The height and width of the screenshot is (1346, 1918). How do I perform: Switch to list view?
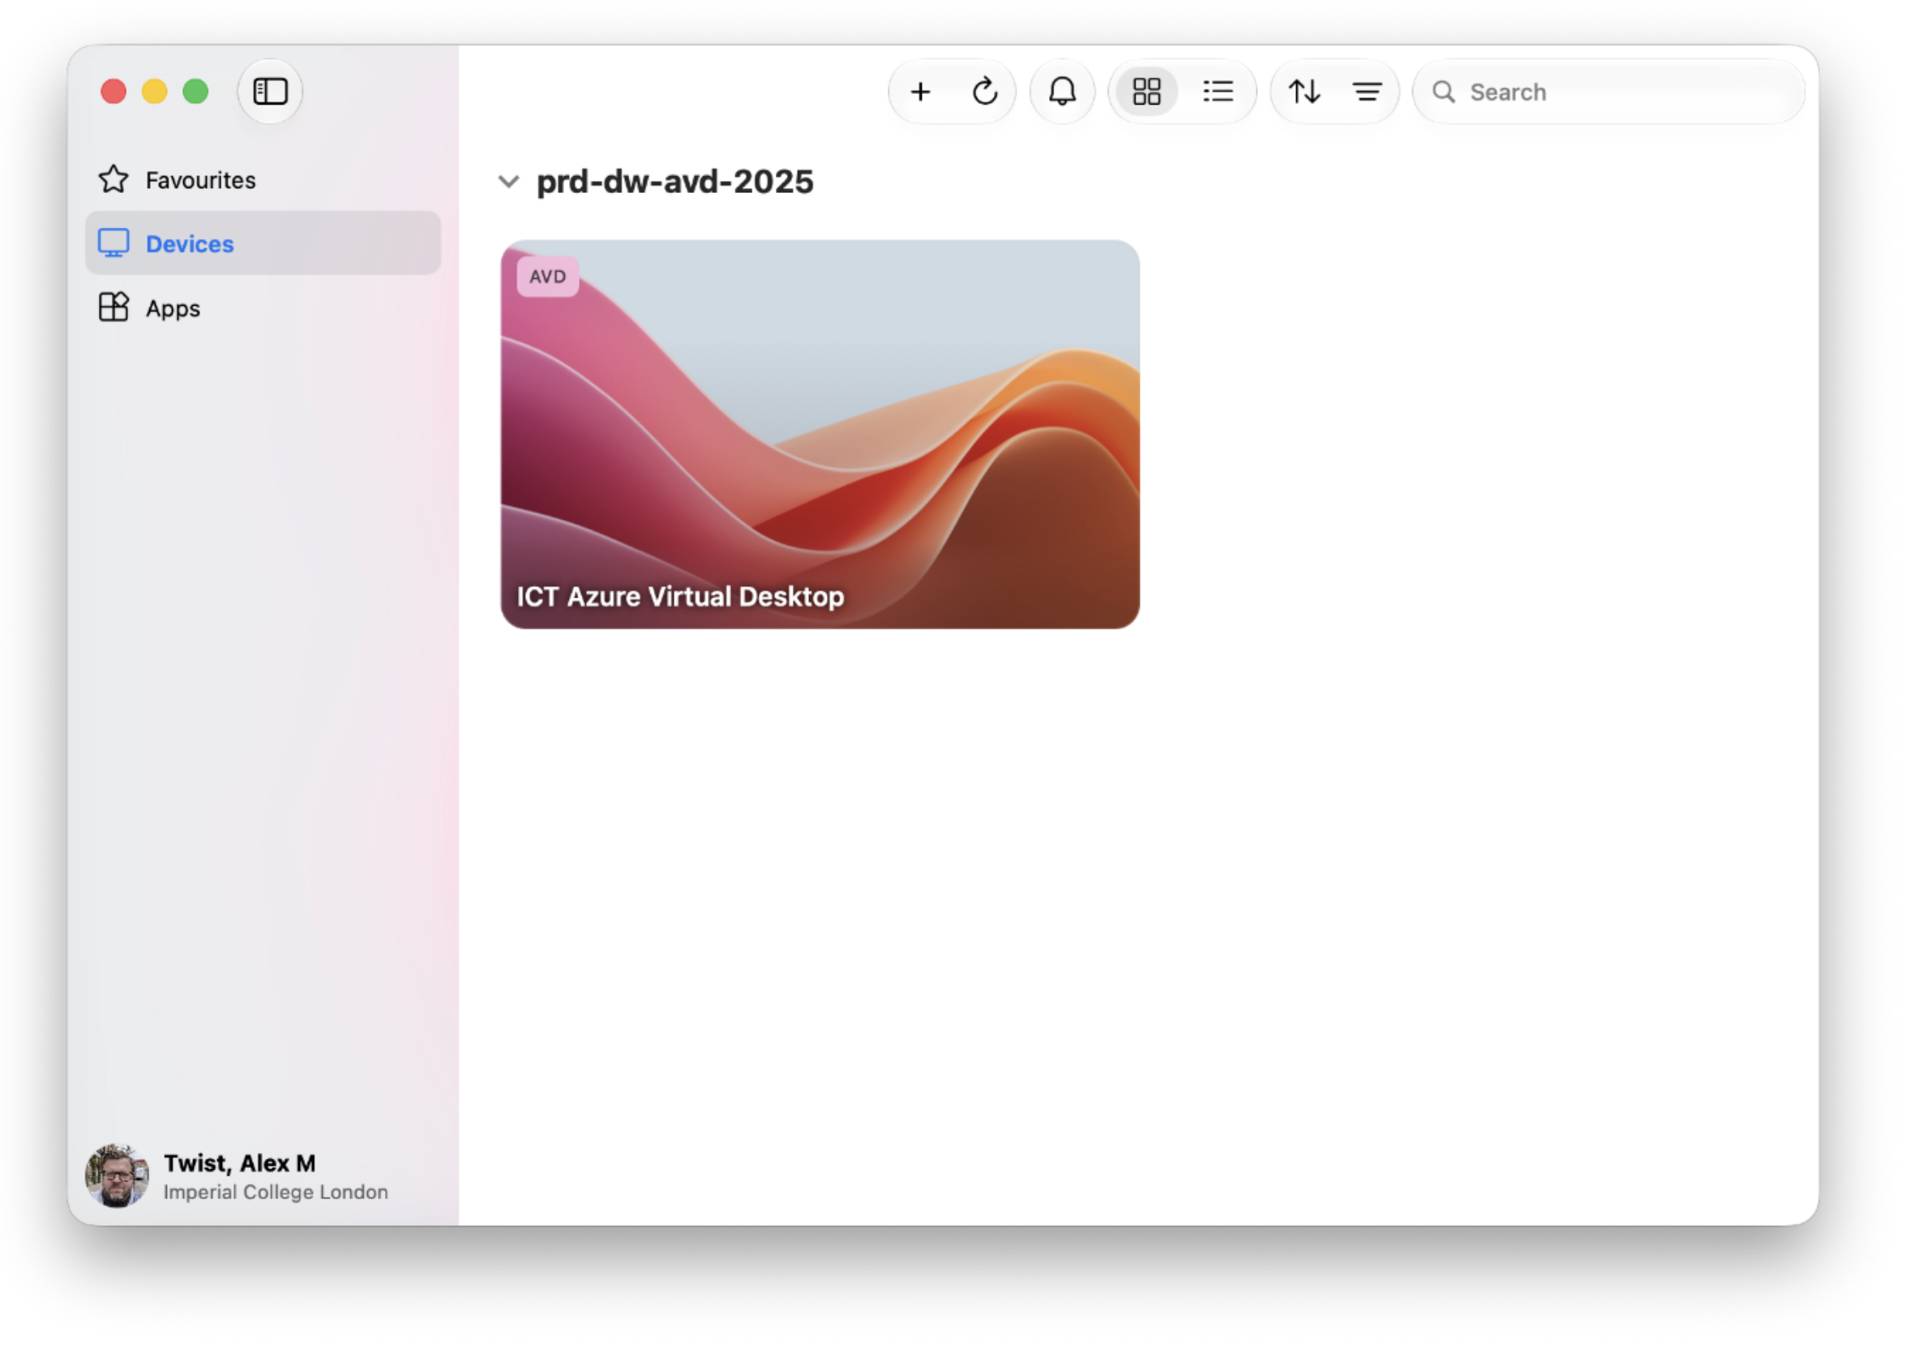tap(1218, 91)
